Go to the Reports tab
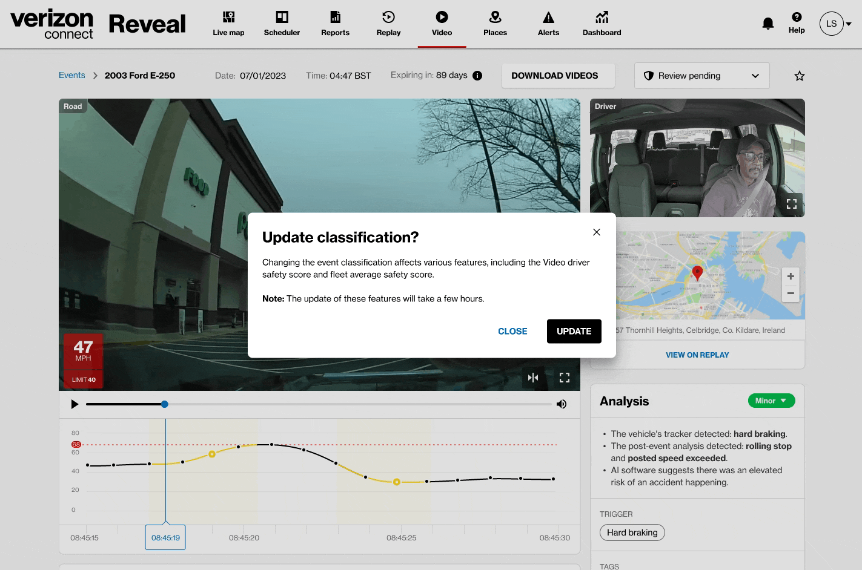Image resolution: width=862 pixels, height=570 pixels. (335, 24)
